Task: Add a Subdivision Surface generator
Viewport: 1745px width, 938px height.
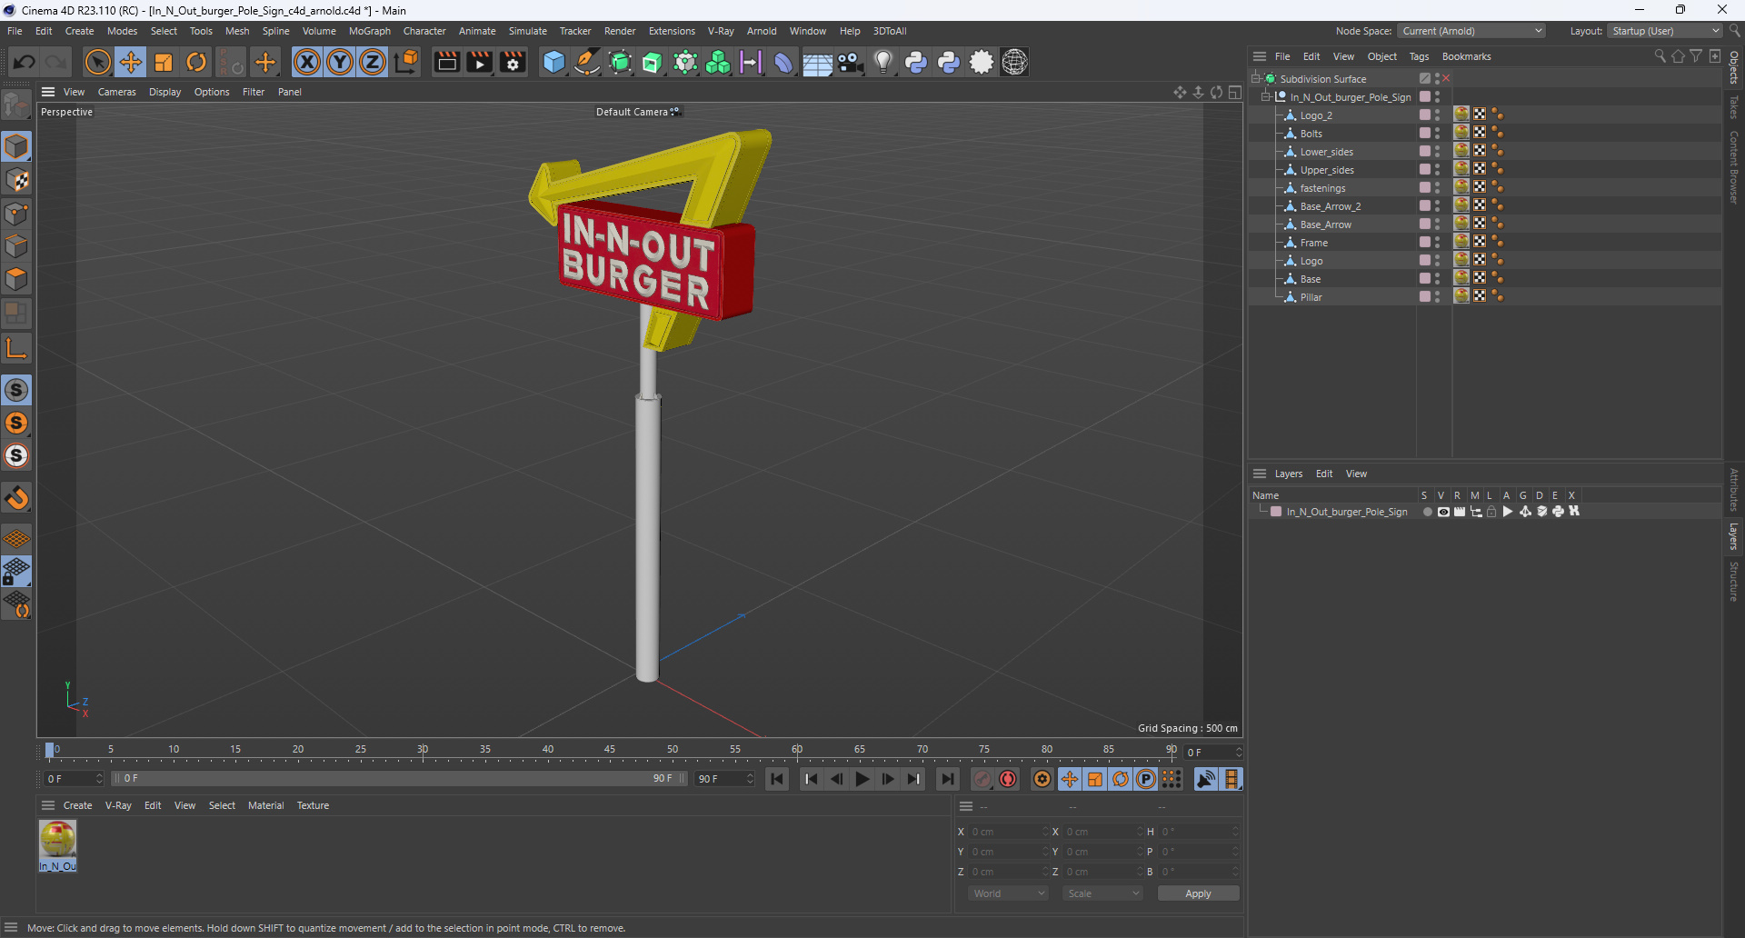Action: coord(620,62)
